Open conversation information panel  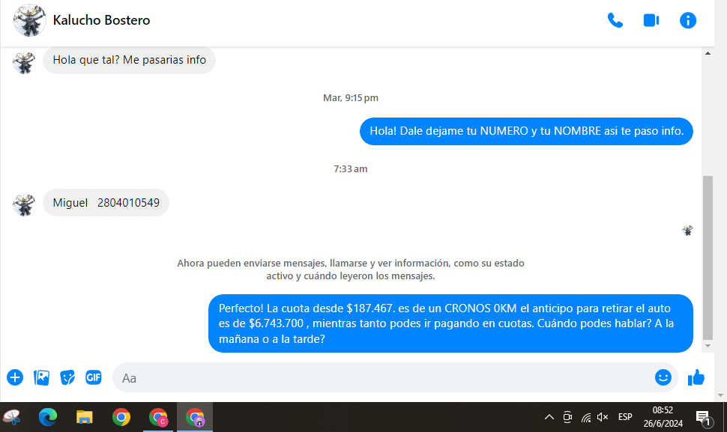(x=687, y=20)
